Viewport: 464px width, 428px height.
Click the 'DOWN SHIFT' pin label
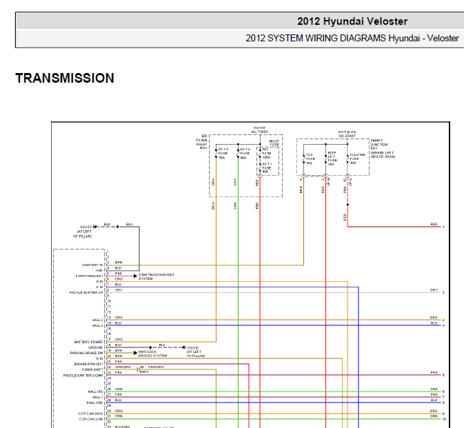tap(92, 369)
